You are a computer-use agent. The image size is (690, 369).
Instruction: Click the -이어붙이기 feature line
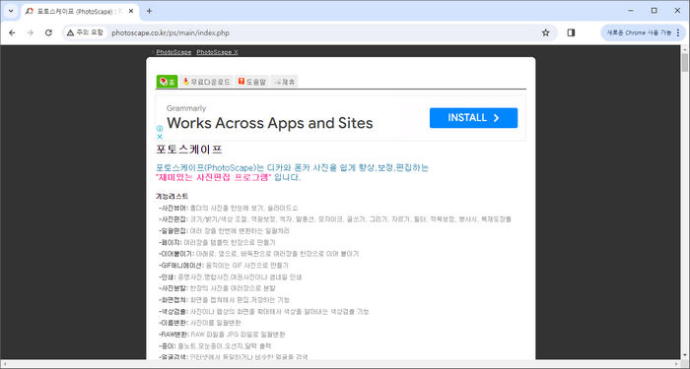point(258,254)
